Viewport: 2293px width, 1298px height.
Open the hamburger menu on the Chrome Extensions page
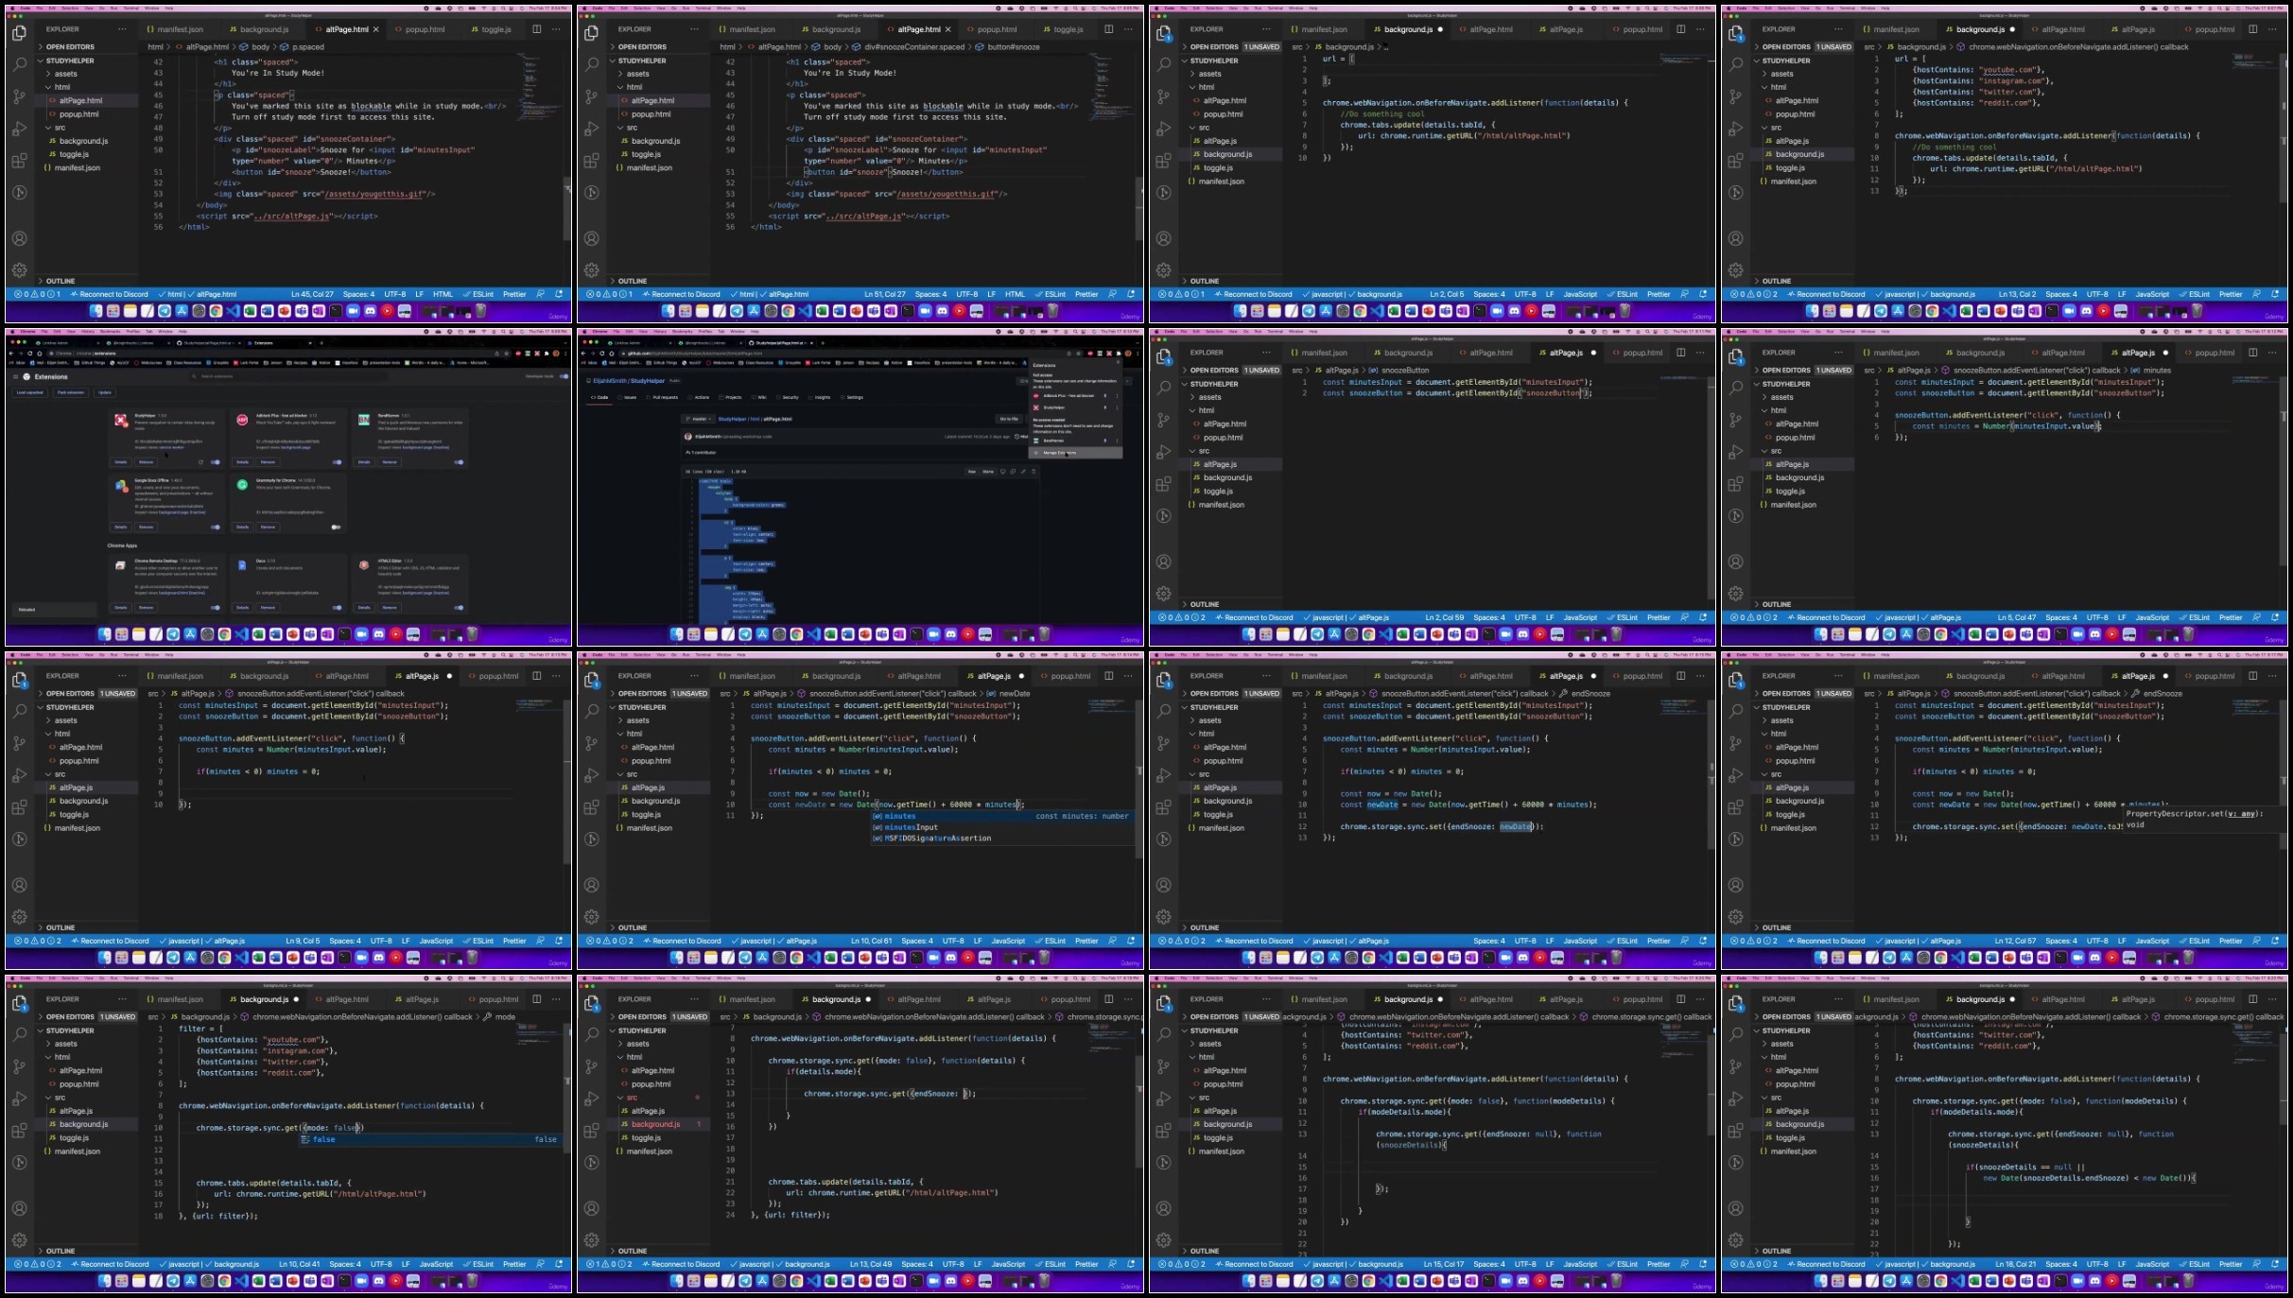(x=15, y=376)
